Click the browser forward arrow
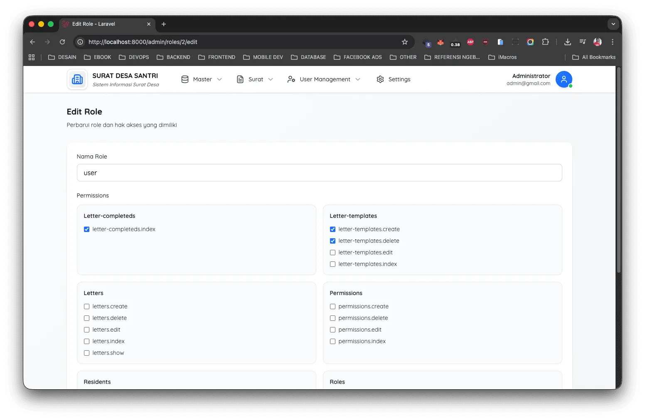 point(47,42)
